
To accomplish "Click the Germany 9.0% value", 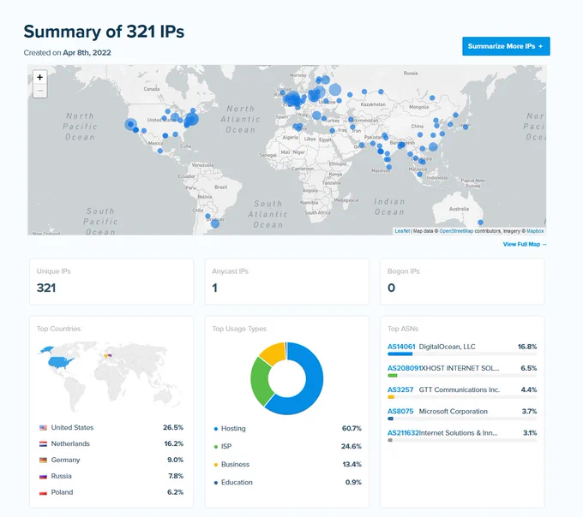I will click(x=175, y=460).
